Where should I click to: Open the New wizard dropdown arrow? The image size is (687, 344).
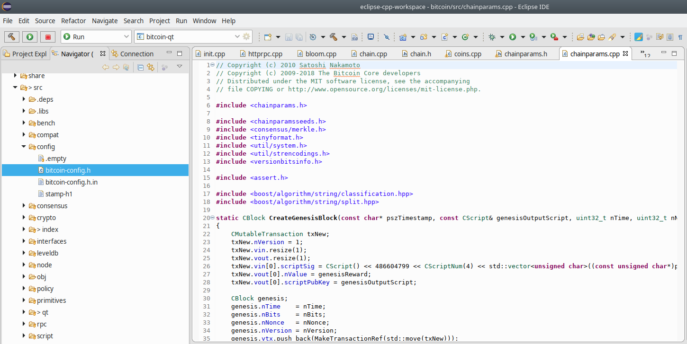[278, 36]
